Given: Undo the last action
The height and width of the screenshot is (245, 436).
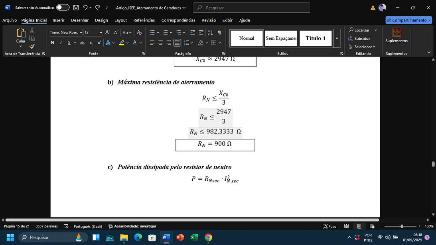Looking at the screenshot, I should click(85, 8).
